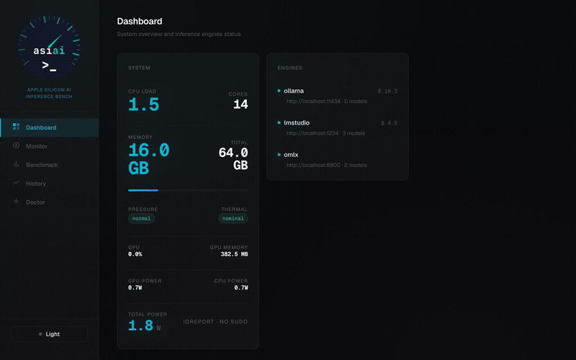Open the Monitor page
Image resolution: width=576 pixels, height=360 pixels.
pos(49,146)
